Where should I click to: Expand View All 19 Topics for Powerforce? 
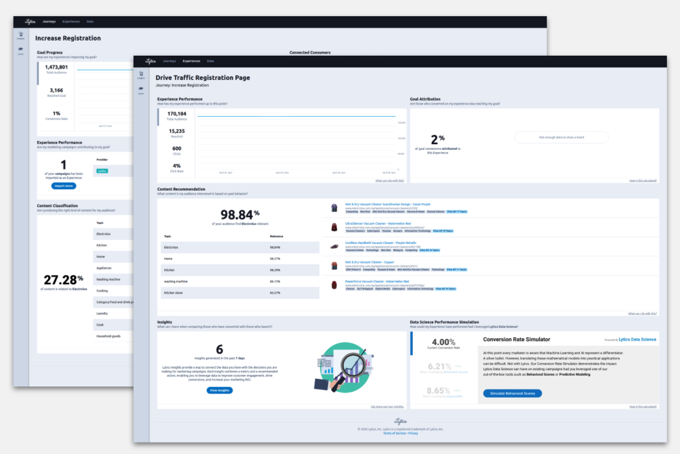[x=445, y=289]
